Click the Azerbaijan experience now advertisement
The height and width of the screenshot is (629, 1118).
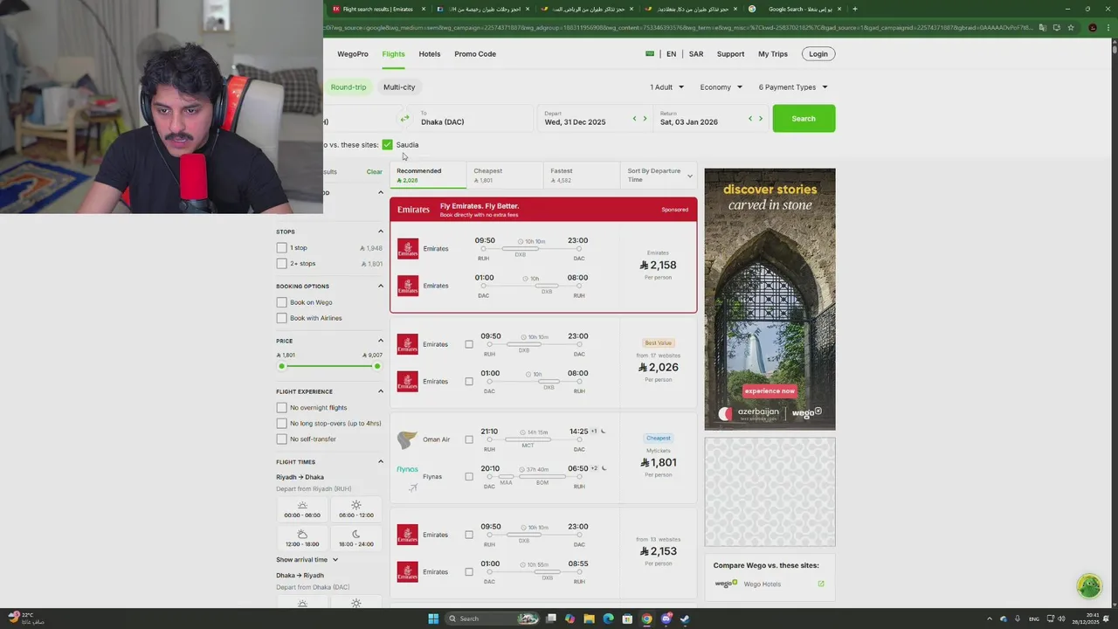[x=769, y=299]
